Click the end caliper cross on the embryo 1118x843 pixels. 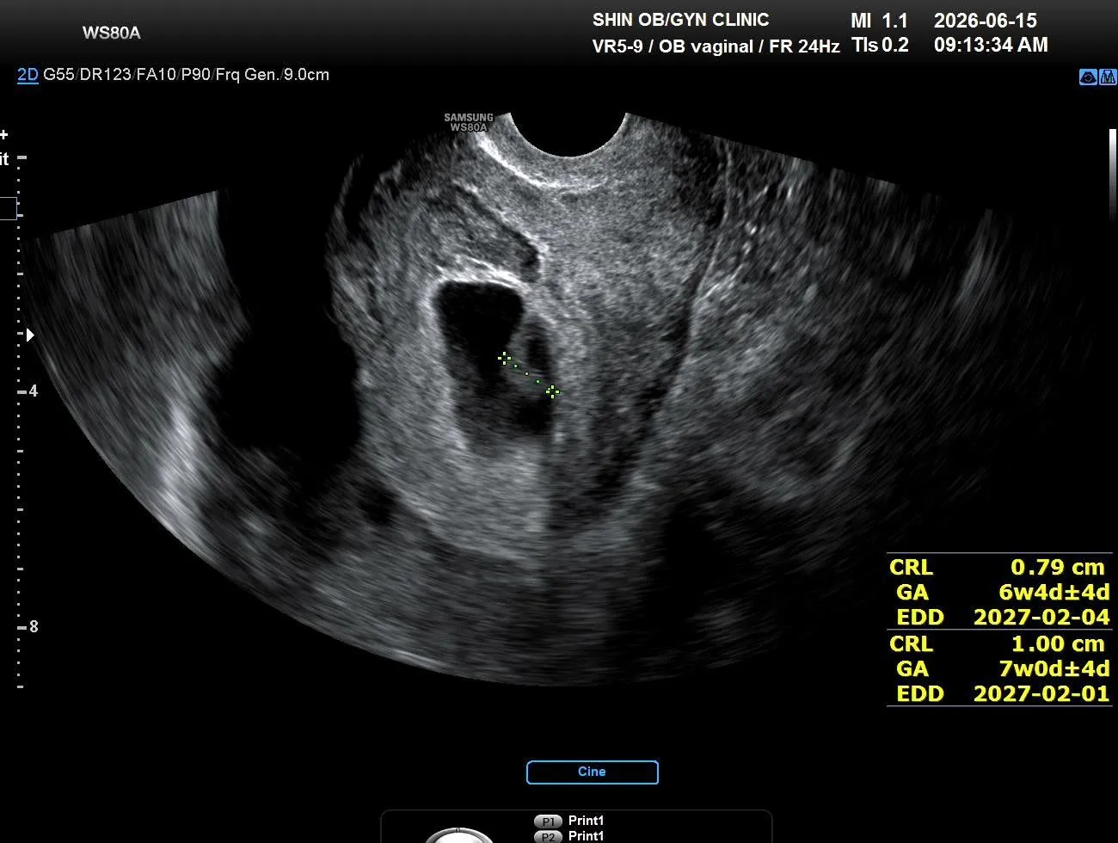(x=552, y=391)
